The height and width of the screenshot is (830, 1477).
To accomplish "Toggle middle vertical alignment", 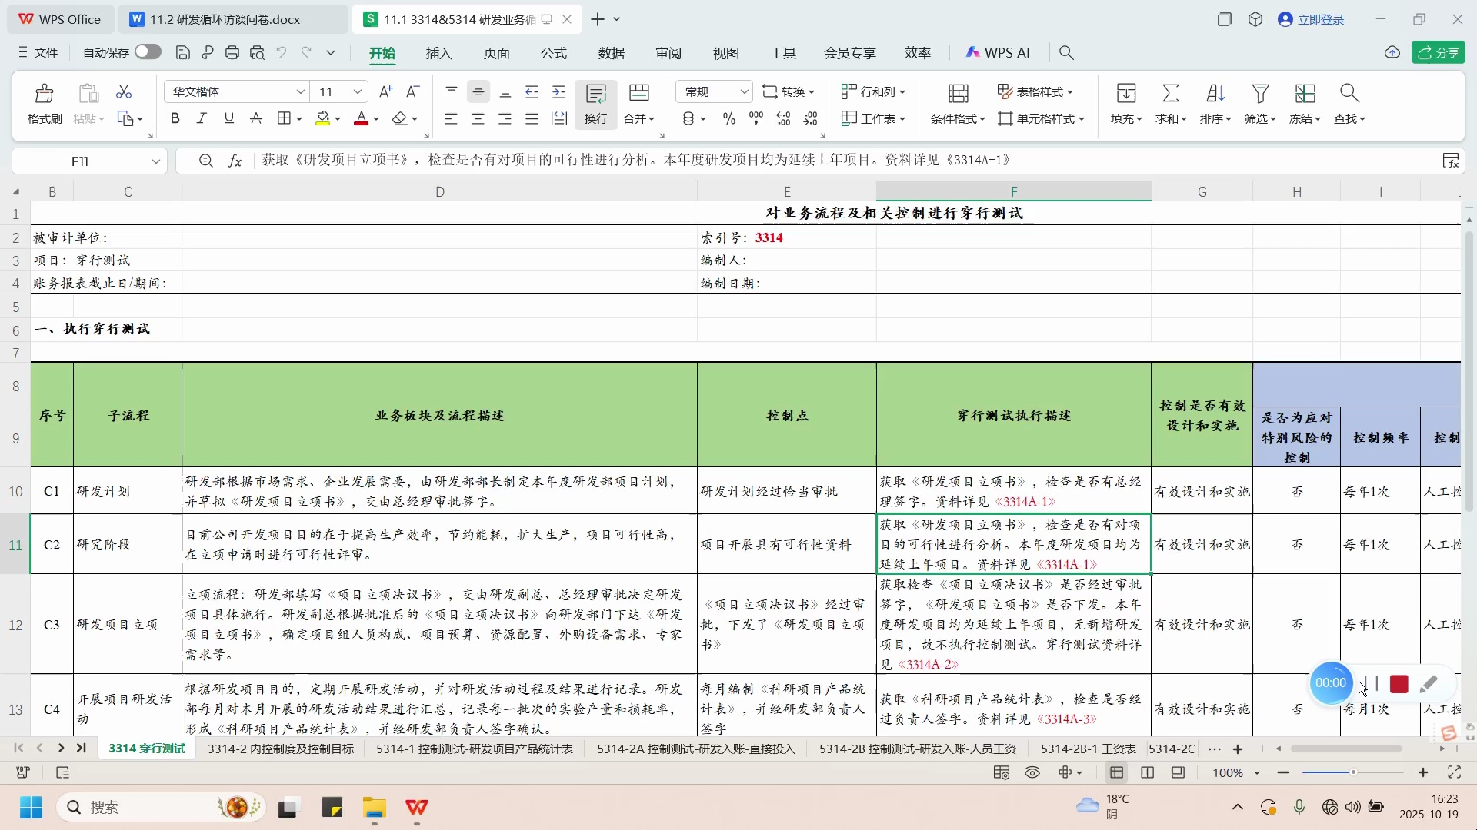I will (478, 91).
